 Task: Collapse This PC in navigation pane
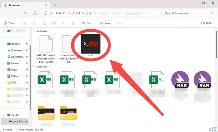pyautogui.click(x=4, y=115)
